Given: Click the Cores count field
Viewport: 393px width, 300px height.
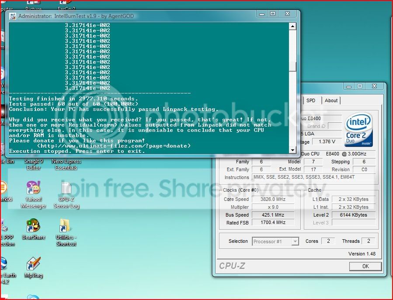Looking at the screenshot, I should coord(328,241).
